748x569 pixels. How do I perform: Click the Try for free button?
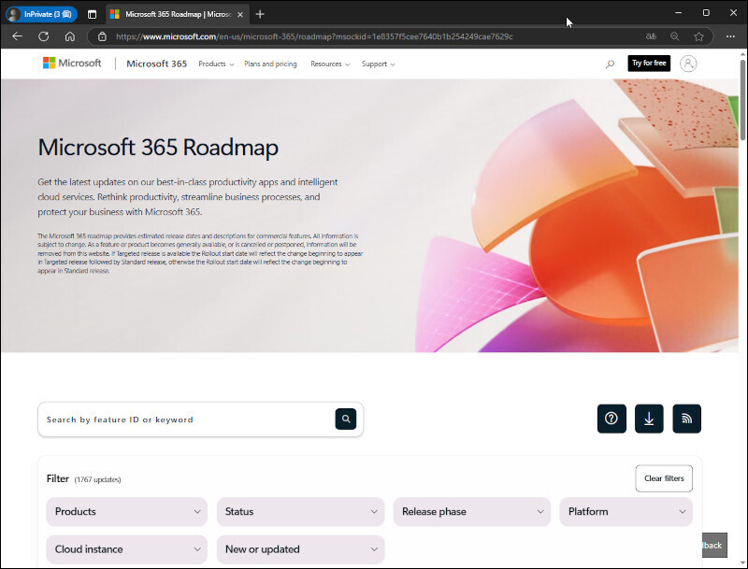[649, 63]
